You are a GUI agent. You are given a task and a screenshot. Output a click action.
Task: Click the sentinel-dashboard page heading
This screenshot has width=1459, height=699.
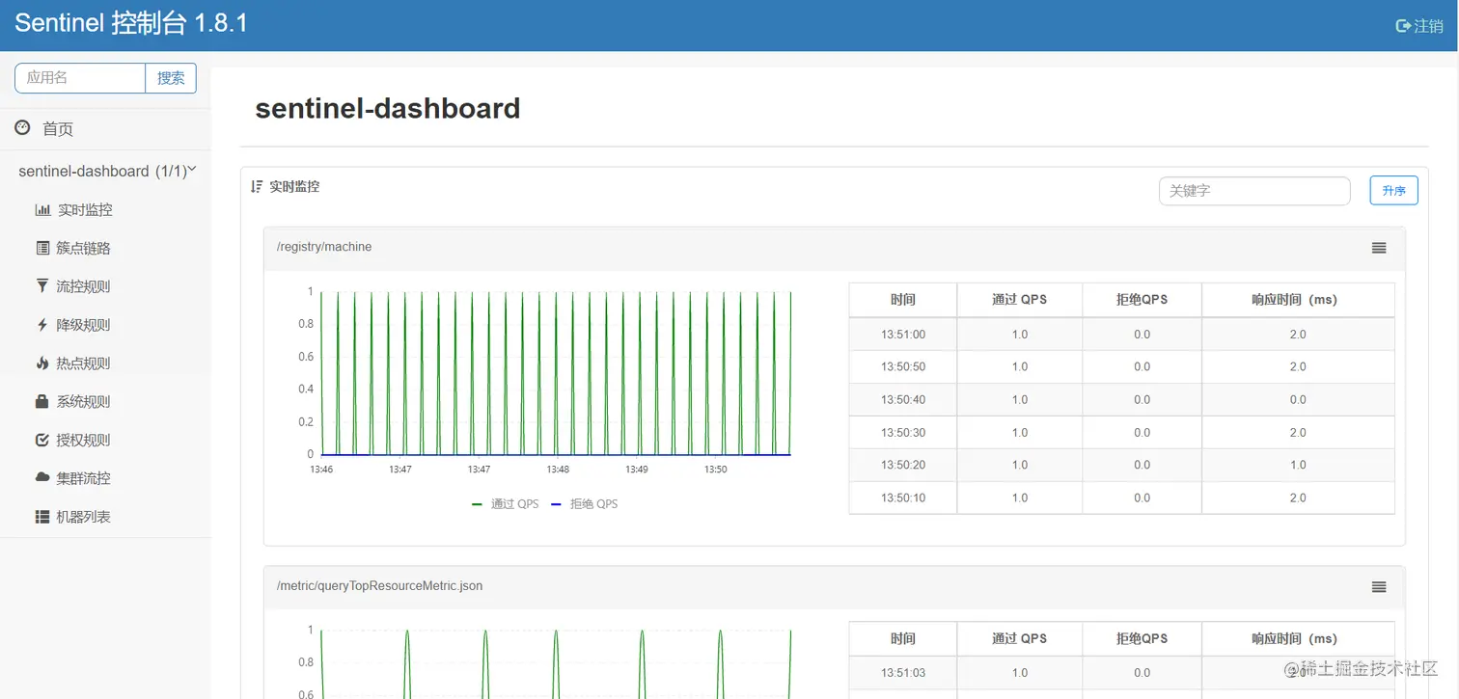coord(388,108)
